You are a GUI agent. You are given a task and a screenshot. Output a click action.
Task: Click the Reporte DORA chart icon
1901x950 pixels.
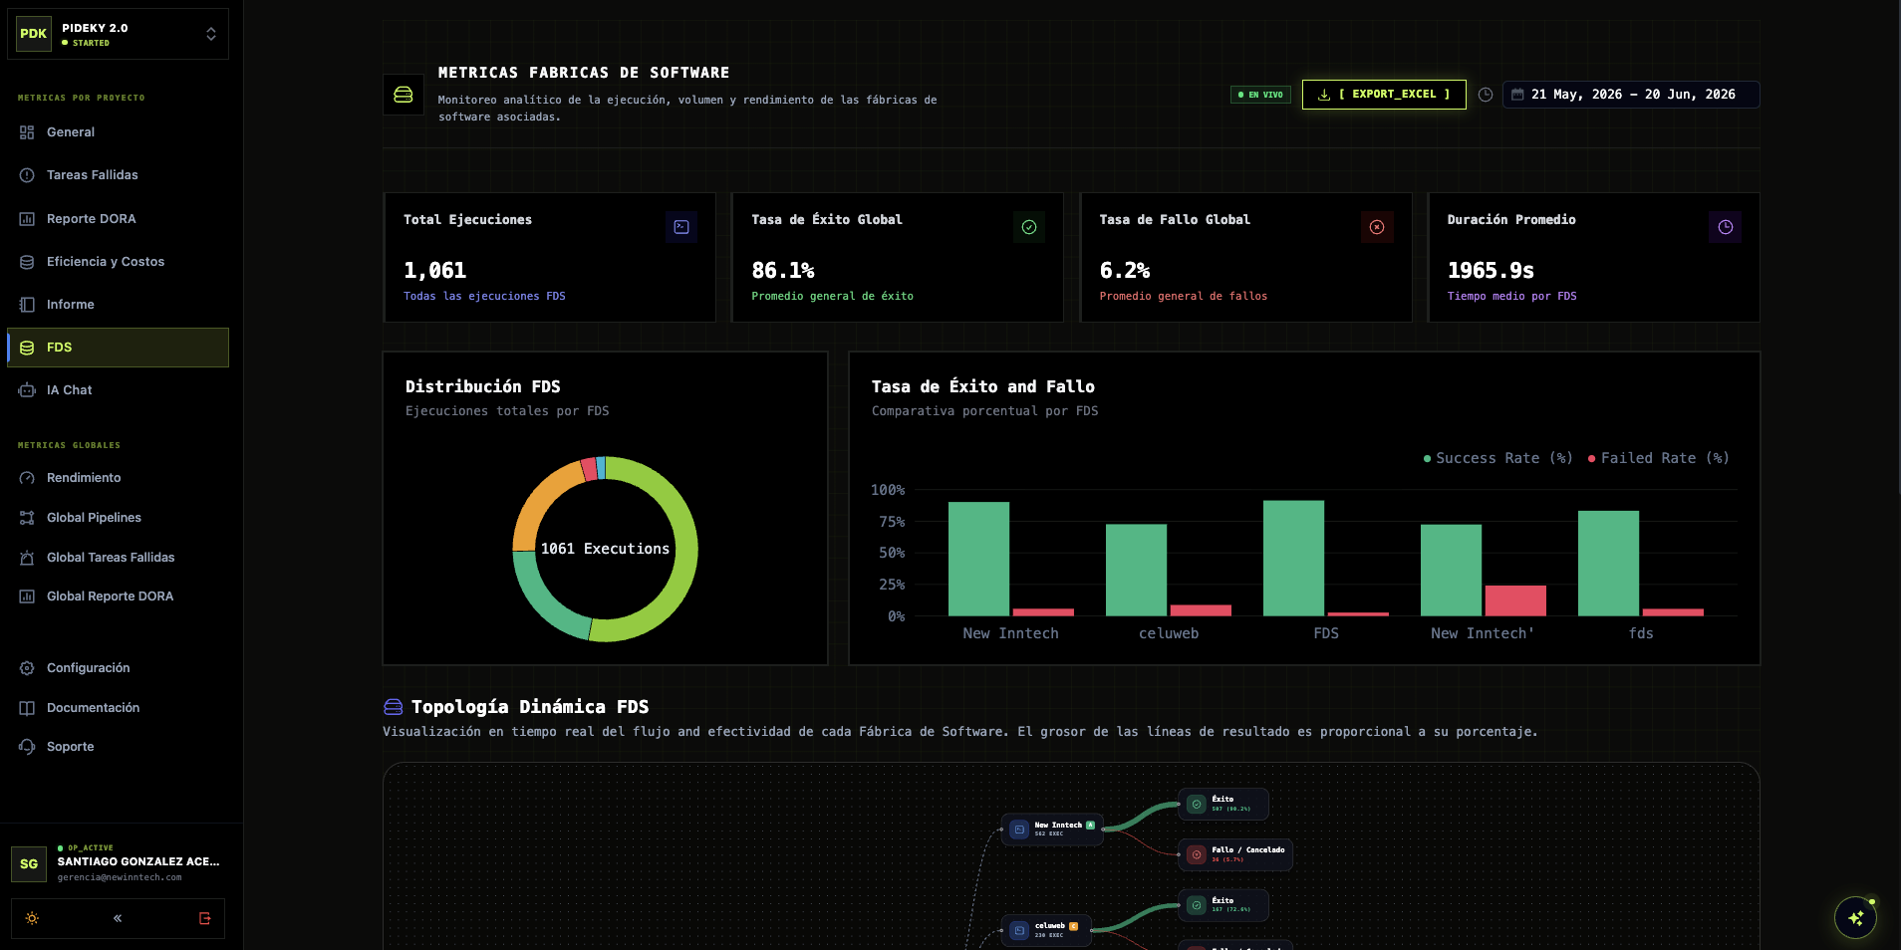27,219
